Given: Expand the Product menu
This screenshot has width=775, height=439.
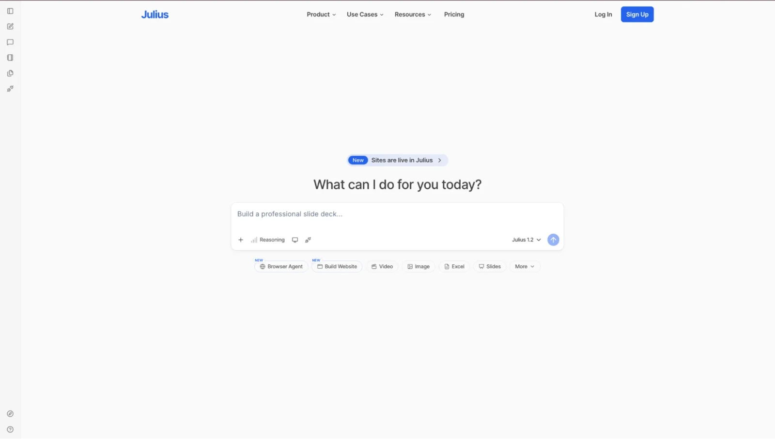Looking at the screenshot, I should tap(321, 15).
